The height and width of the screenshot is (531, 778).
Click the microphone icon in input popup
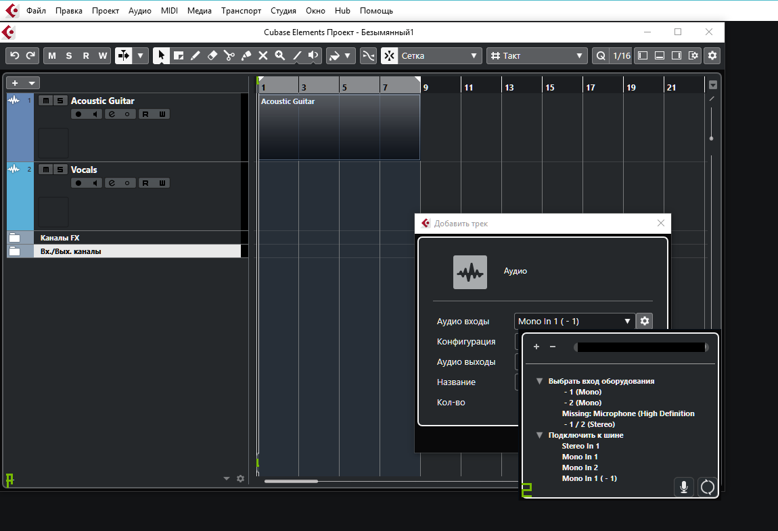coord(684,486)
